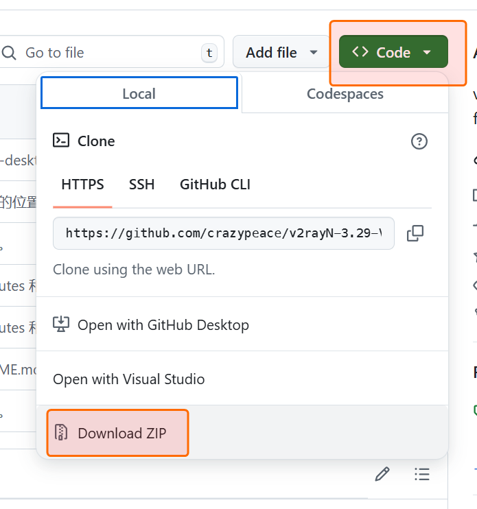Open the outline list icon
The image size is (477, 509).
click(422, 474)
